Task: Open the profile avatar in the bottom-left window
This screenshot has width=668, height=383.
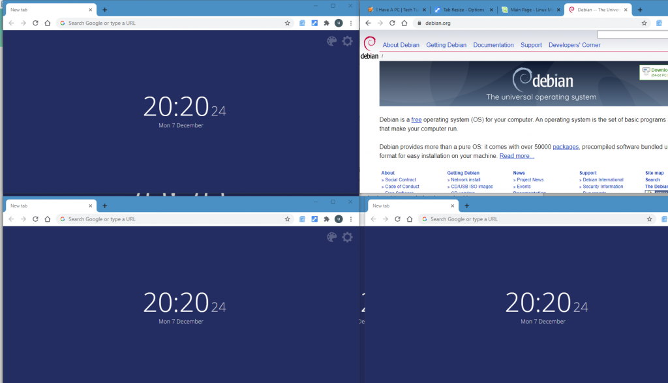Action: (339, 219)
